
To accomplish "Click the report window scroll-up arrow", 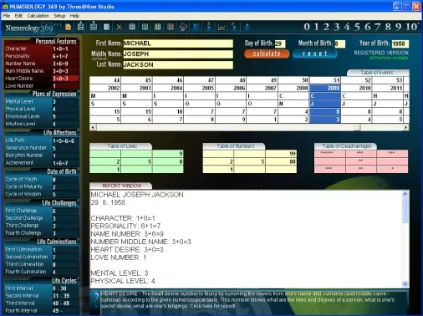I will tap(405, 194).
